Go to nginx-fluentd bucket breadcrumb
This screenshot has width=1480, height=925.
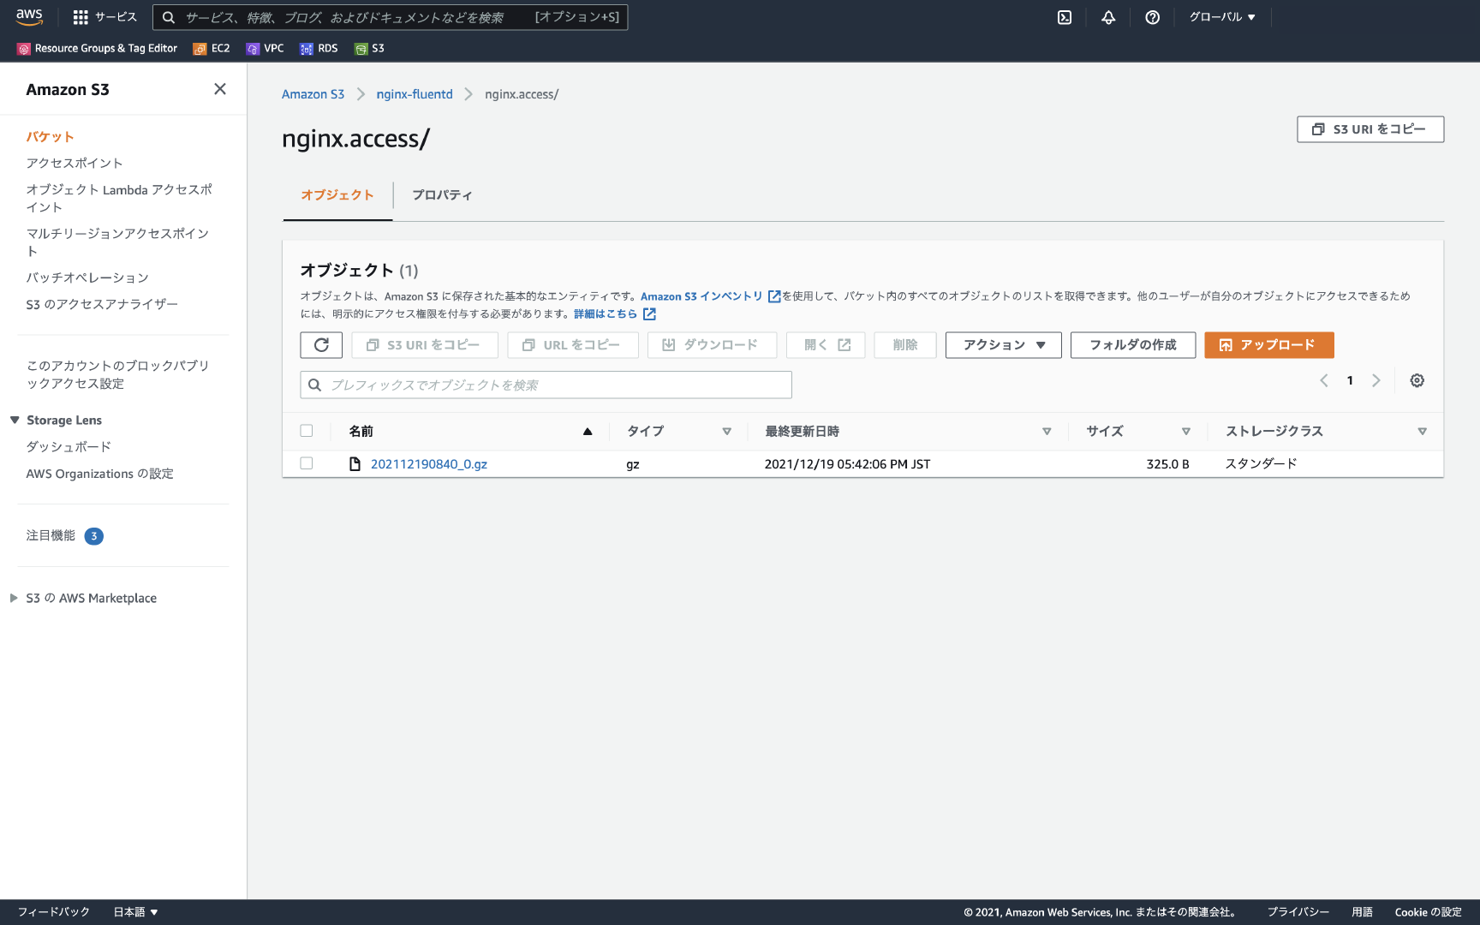[415, 94]
